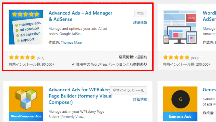Click the (880) review count

[195, 58]
